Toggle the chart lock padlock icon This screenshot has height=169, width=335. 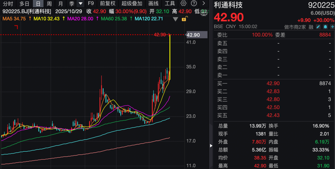tap(184, 19)
